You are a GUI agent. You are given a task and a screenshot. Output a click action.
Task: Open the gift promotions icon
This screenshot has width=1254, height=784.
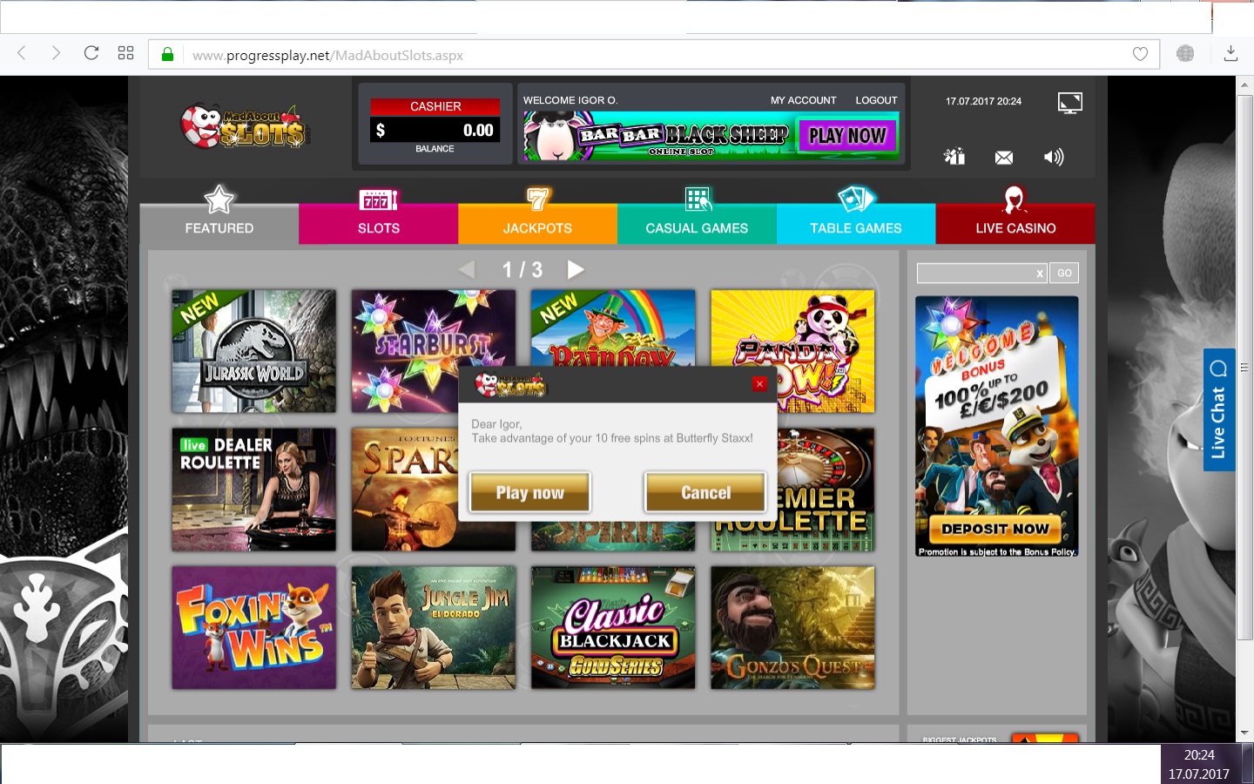[x=954, y=157]
